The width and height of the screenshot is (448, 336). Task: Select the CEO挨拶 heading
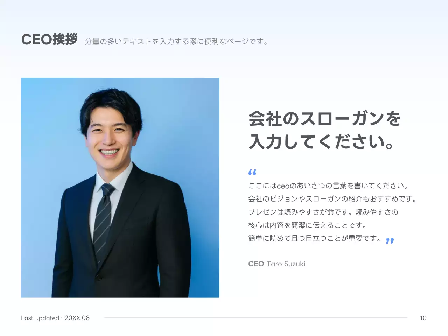(49, 38)
